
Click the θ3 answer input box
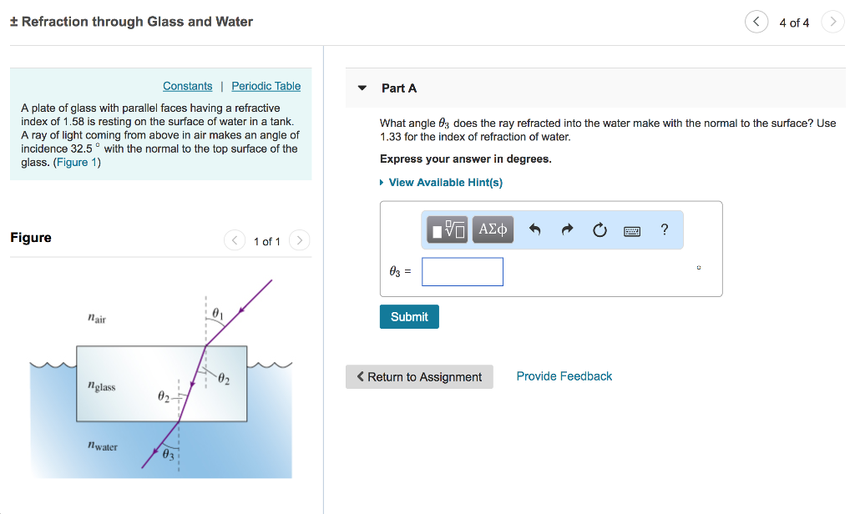click(x=462, y=271)
